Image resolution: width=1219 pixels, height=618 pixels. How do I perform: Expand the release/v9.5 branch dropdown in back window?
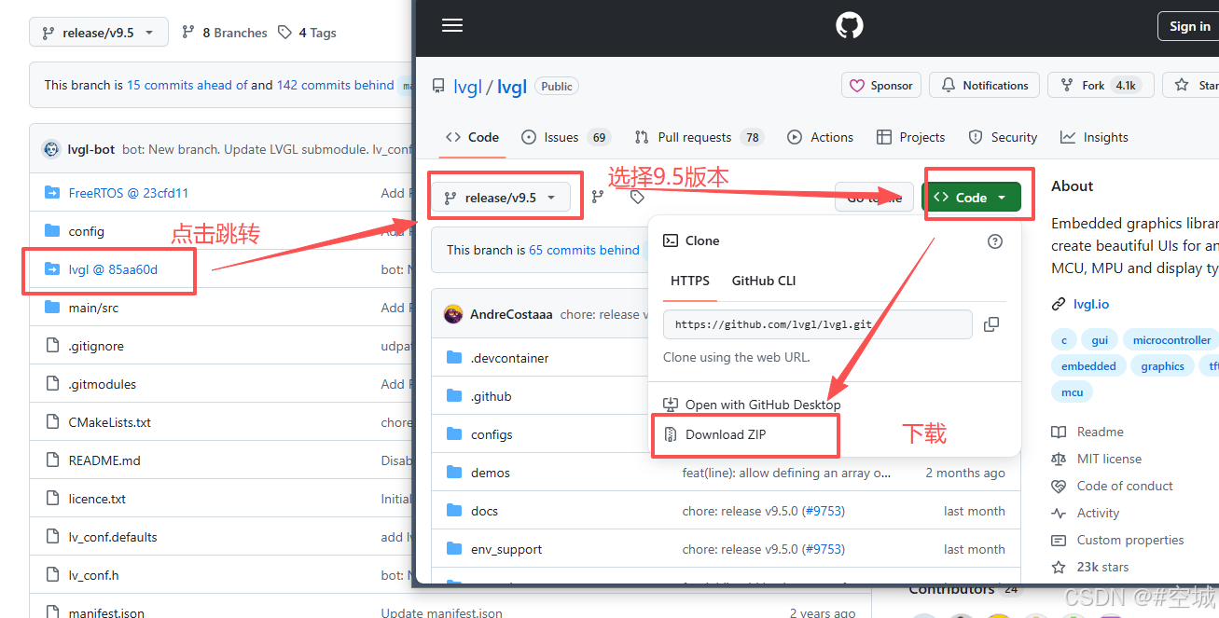[99, 33]
